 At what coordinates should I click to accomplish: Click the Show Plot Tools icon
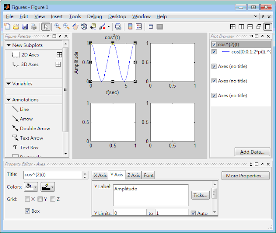tap(160, 27)
